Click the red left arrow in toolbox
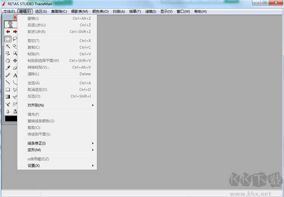Image resolution: width=284 pixels, height=197 pixels. point(8,32)
